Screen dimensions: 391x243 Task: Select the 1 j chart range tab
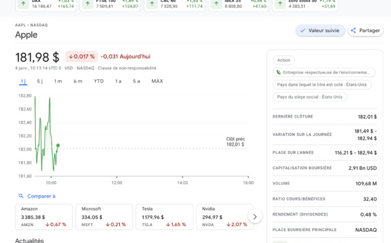(23, 81)
